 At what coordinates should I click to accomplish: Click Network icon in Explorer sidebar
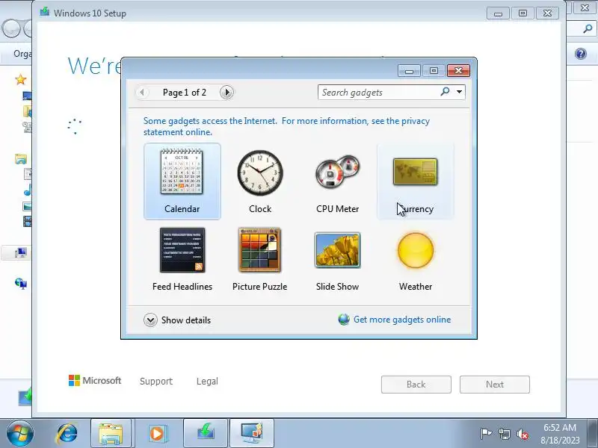[x=21, y=283]
